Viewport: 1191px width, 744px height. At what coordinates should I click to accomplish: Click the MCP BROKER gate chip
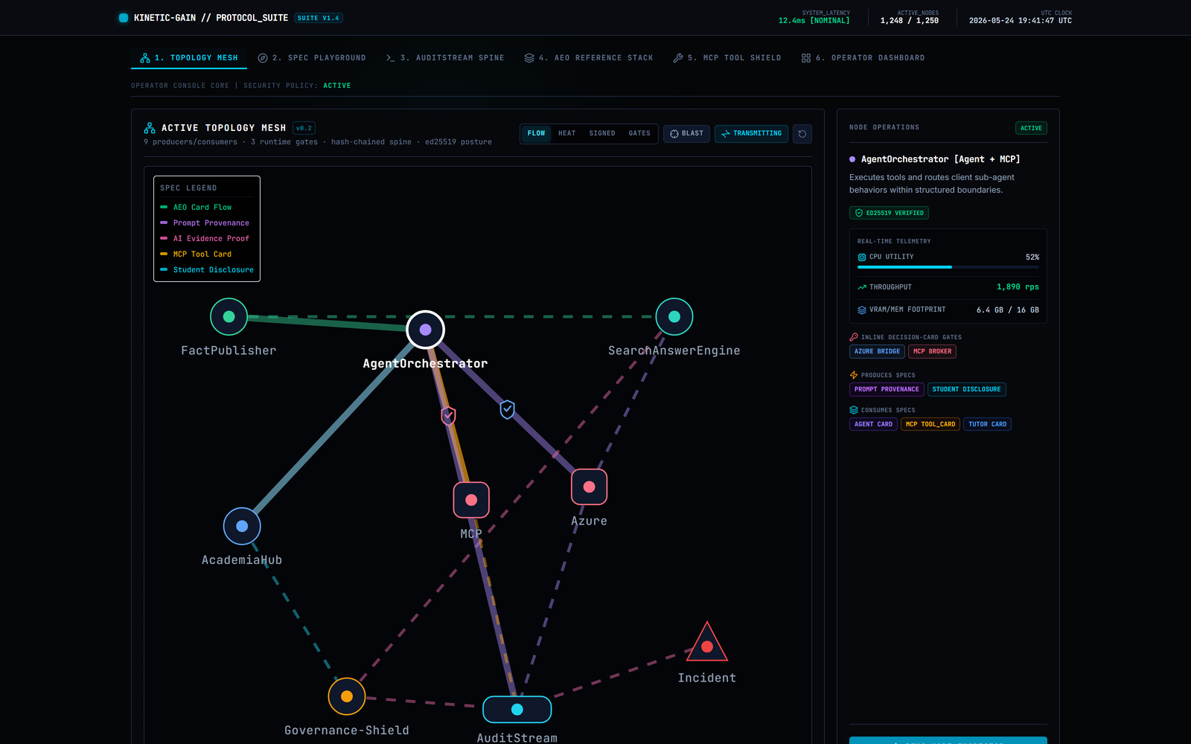(932, 351)
